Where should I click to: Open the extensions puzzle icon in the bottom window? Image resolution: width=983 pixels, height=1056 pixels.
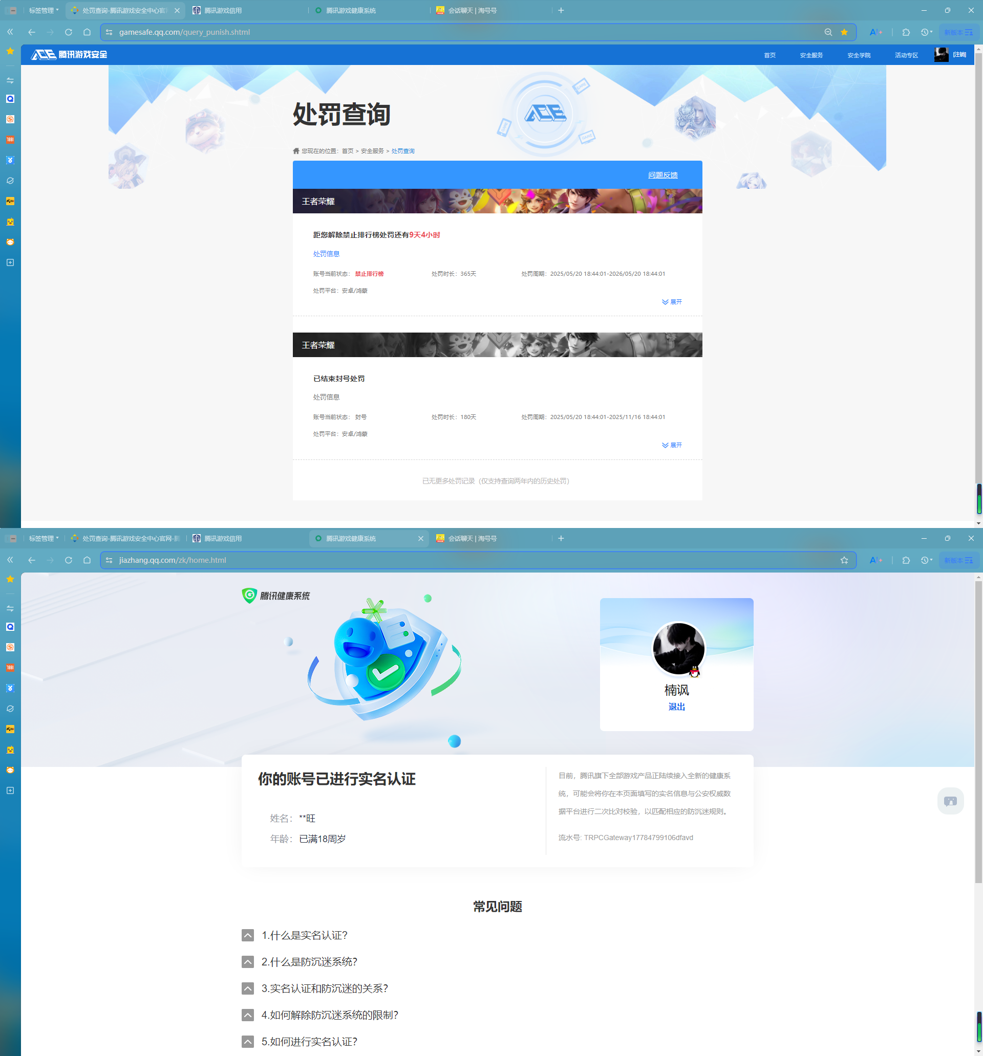pos(906,560)
